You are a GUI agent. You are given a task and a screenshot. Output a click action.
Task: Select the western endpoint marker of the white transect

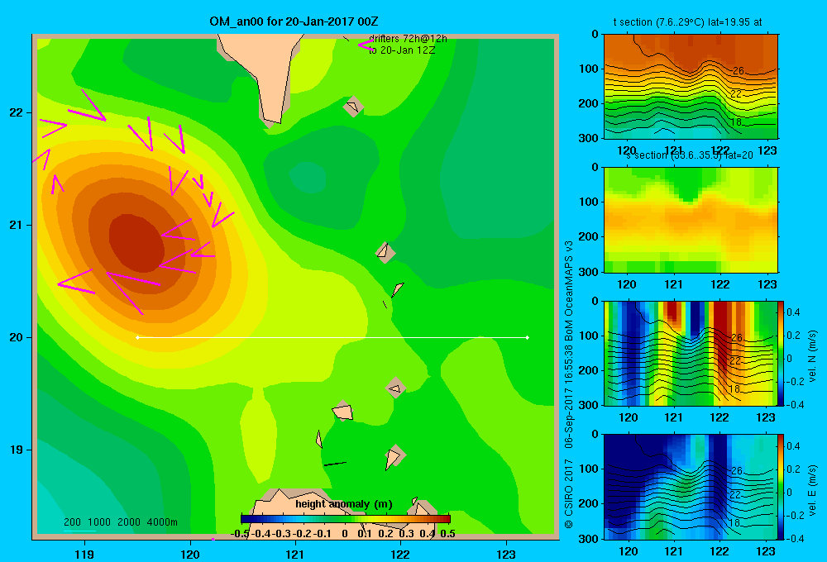tap(137, 337)
